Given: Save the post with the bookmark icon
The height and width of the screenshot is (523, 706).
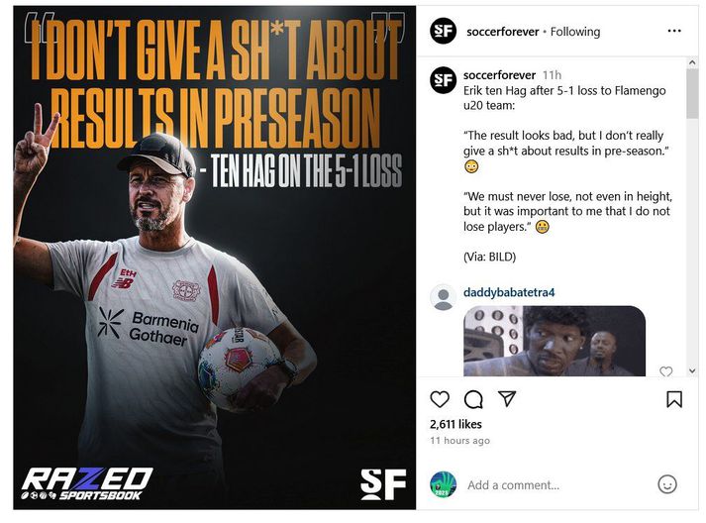Looking at the screenshot, I should click(674, 399).
